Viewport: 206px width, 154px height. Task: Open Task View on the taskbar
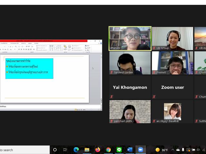[x=65, y=150]
